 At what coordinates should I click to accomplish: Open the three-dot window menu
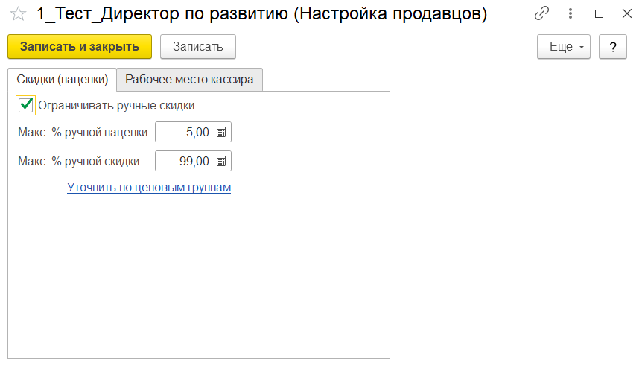(x=570, y=13)
